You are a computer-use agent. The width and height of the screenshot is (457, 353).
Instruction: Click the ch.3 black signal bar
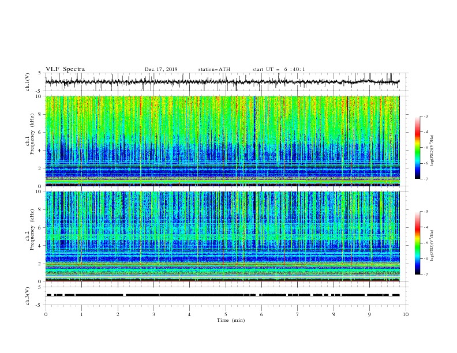[x=223, y=295]
